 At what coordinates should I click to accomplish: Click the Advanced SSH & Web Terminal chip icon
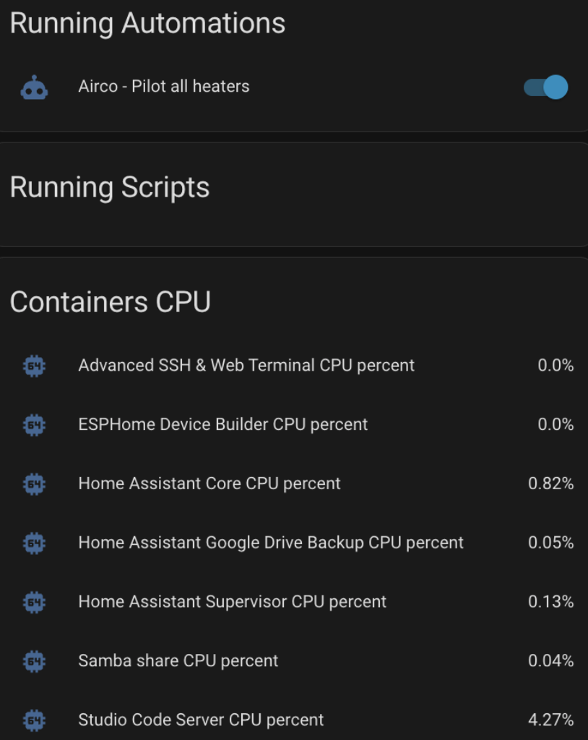tap(34, 366)
